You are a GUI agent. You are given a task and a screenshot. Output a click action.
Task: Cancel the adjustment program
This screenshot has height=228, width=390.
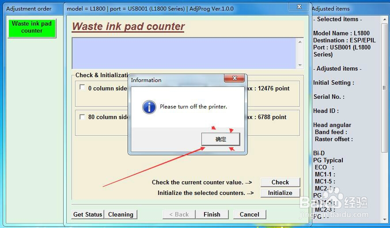tap(250, 214)
